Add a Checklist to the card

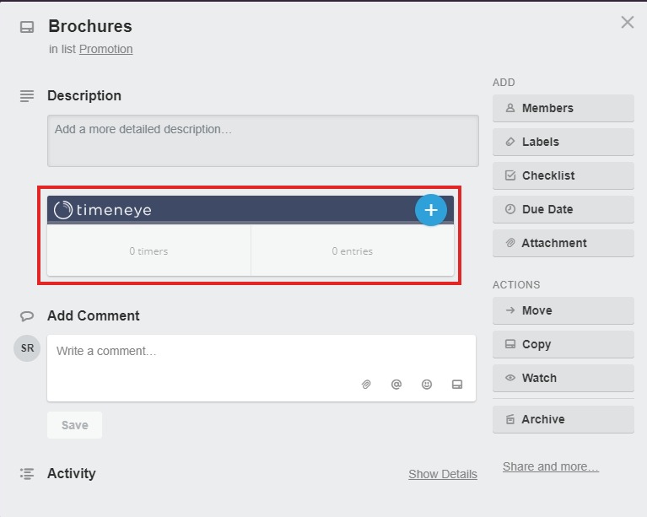pyautogui.click(x=563, y=175)
